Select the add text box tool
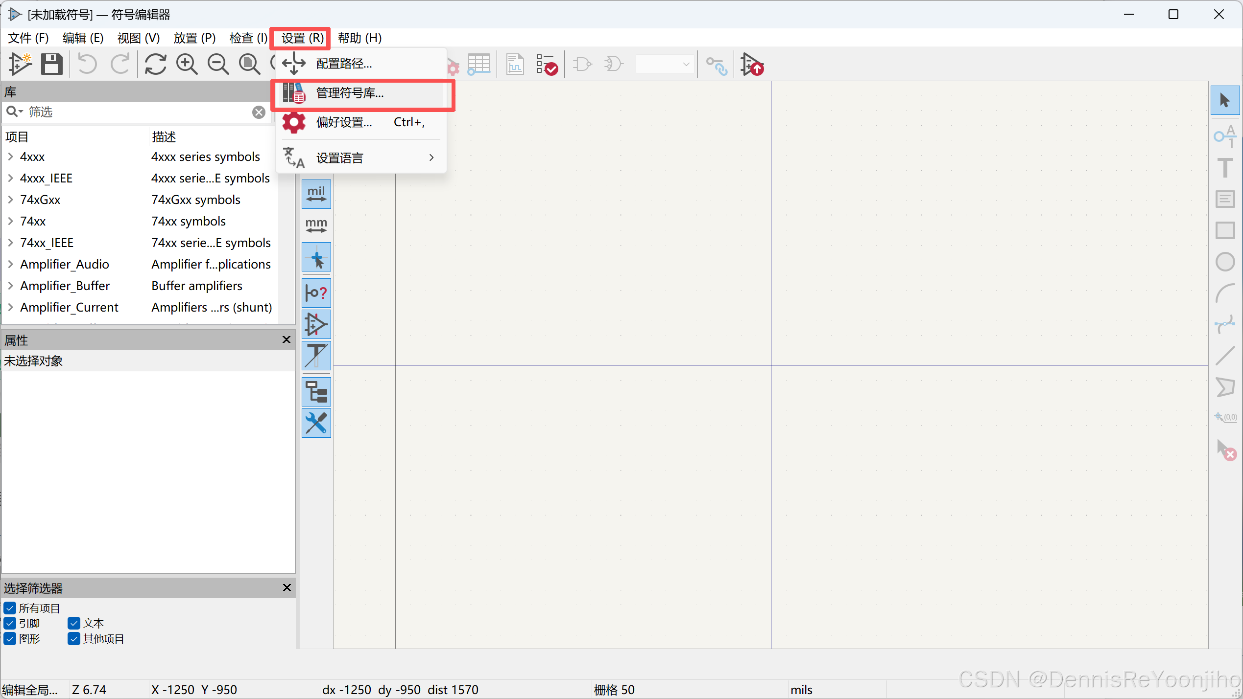Image resolution: width=1243 pixels, height=699 pixels. (x=1225, y=199)
